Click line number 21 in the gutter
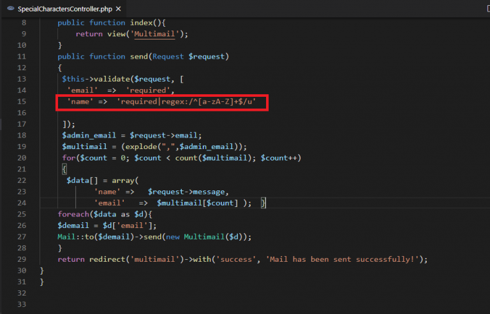 (x=22, y=169)
